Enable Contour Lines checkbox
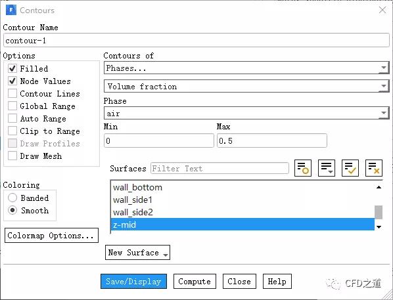 [12, 93]
